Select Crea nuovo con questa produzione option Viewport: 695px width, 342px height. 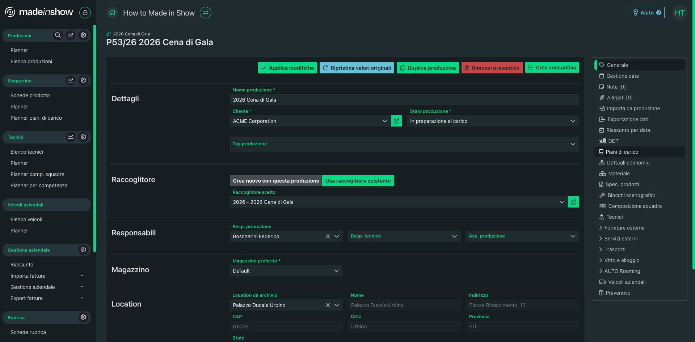tap(276, 181)
